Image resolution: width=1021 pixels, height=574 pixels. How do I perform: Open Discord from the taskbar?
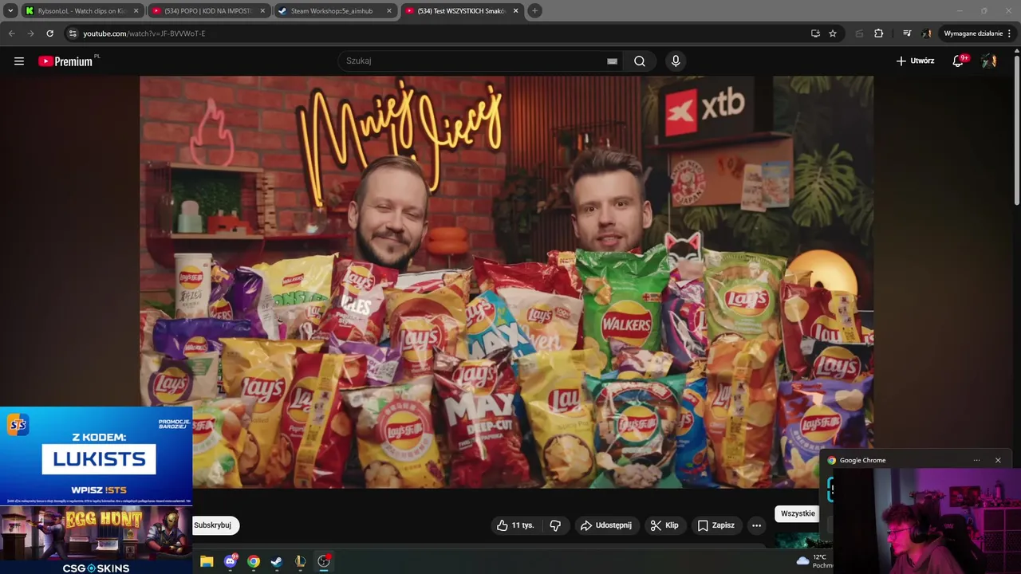pos(231,561)
